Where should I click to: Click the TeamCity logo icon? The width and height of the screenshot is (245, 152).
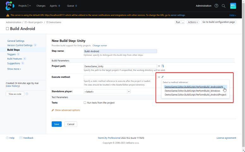(x=10, y=6)
